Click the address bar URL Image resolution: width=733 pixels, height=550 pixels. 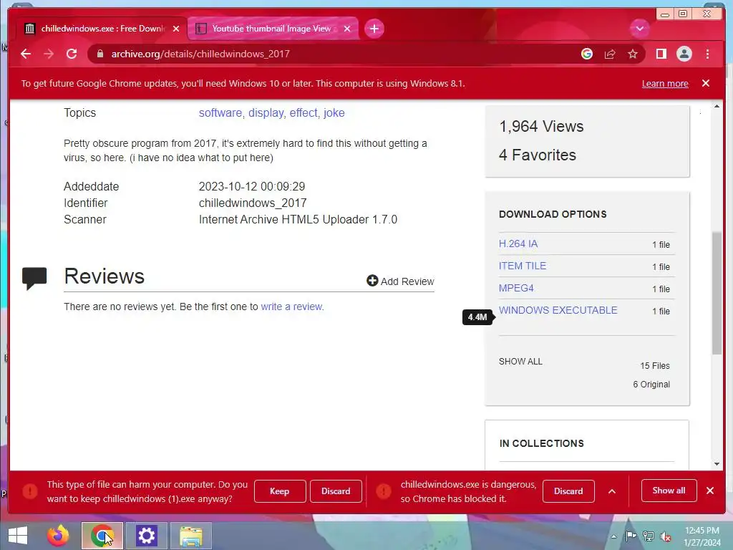point(200,54)
